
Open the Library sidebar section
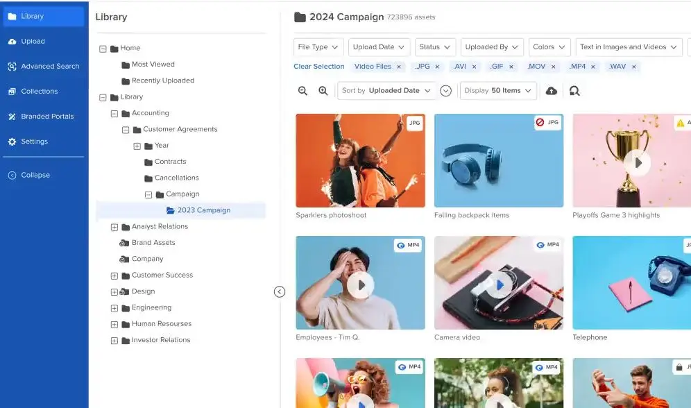(43, 16)
